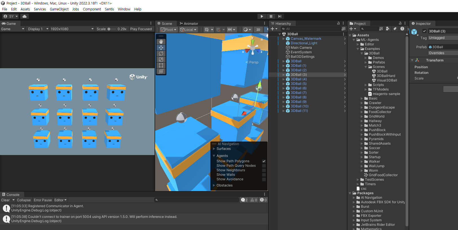Select the Move tool in Scene

pyautogui.click(x=161, y=48)
